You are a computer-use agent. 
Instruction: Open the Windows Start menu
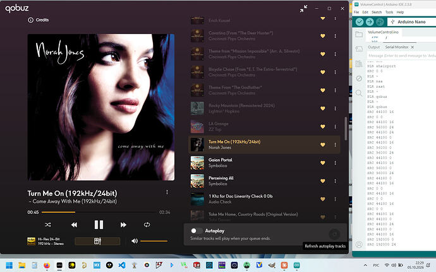[9, 265]
